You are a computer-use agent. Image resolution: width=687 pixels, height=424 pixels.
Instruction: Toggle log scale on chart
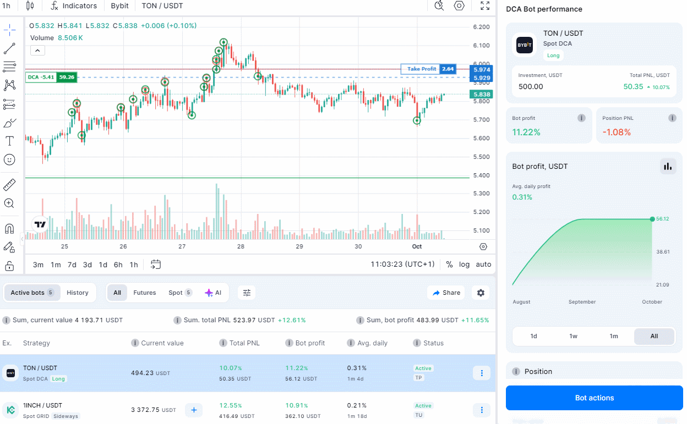pos(464,265)
